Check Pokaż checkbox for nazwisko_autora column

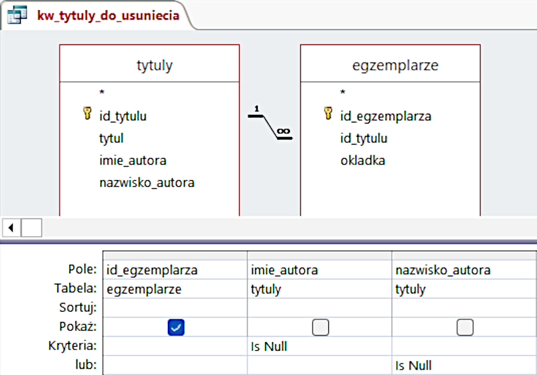pyautogui.click(x=465, y=327)
